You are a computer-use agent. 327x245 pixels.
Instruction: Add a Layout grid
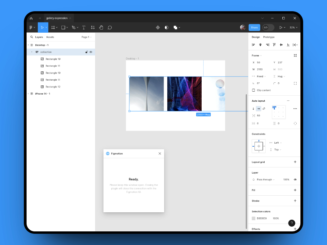[295, 162]
